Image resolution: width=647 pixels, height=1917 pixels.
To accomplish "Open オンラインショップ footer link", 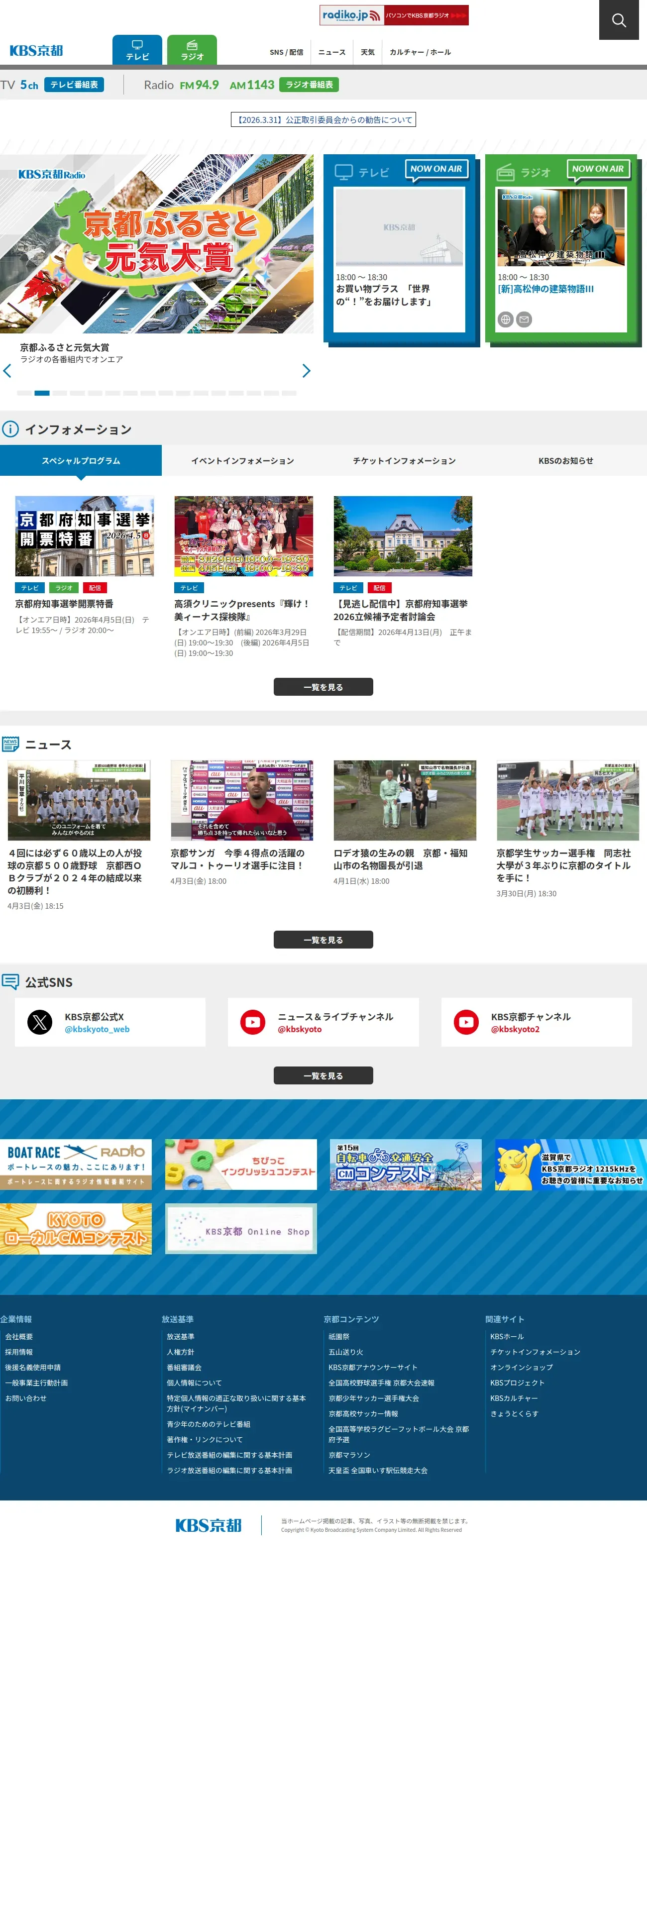I will (x=521, y=1367).
